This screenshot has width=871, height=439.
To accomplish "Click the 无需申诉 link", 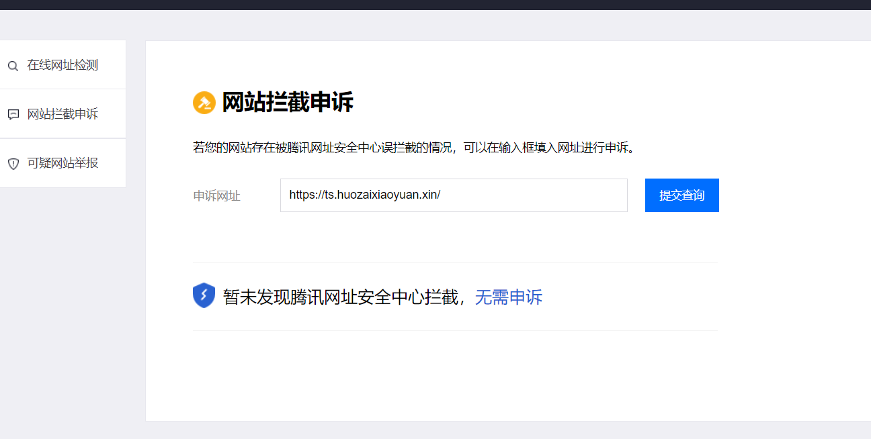I will click(x=508, y=297).
